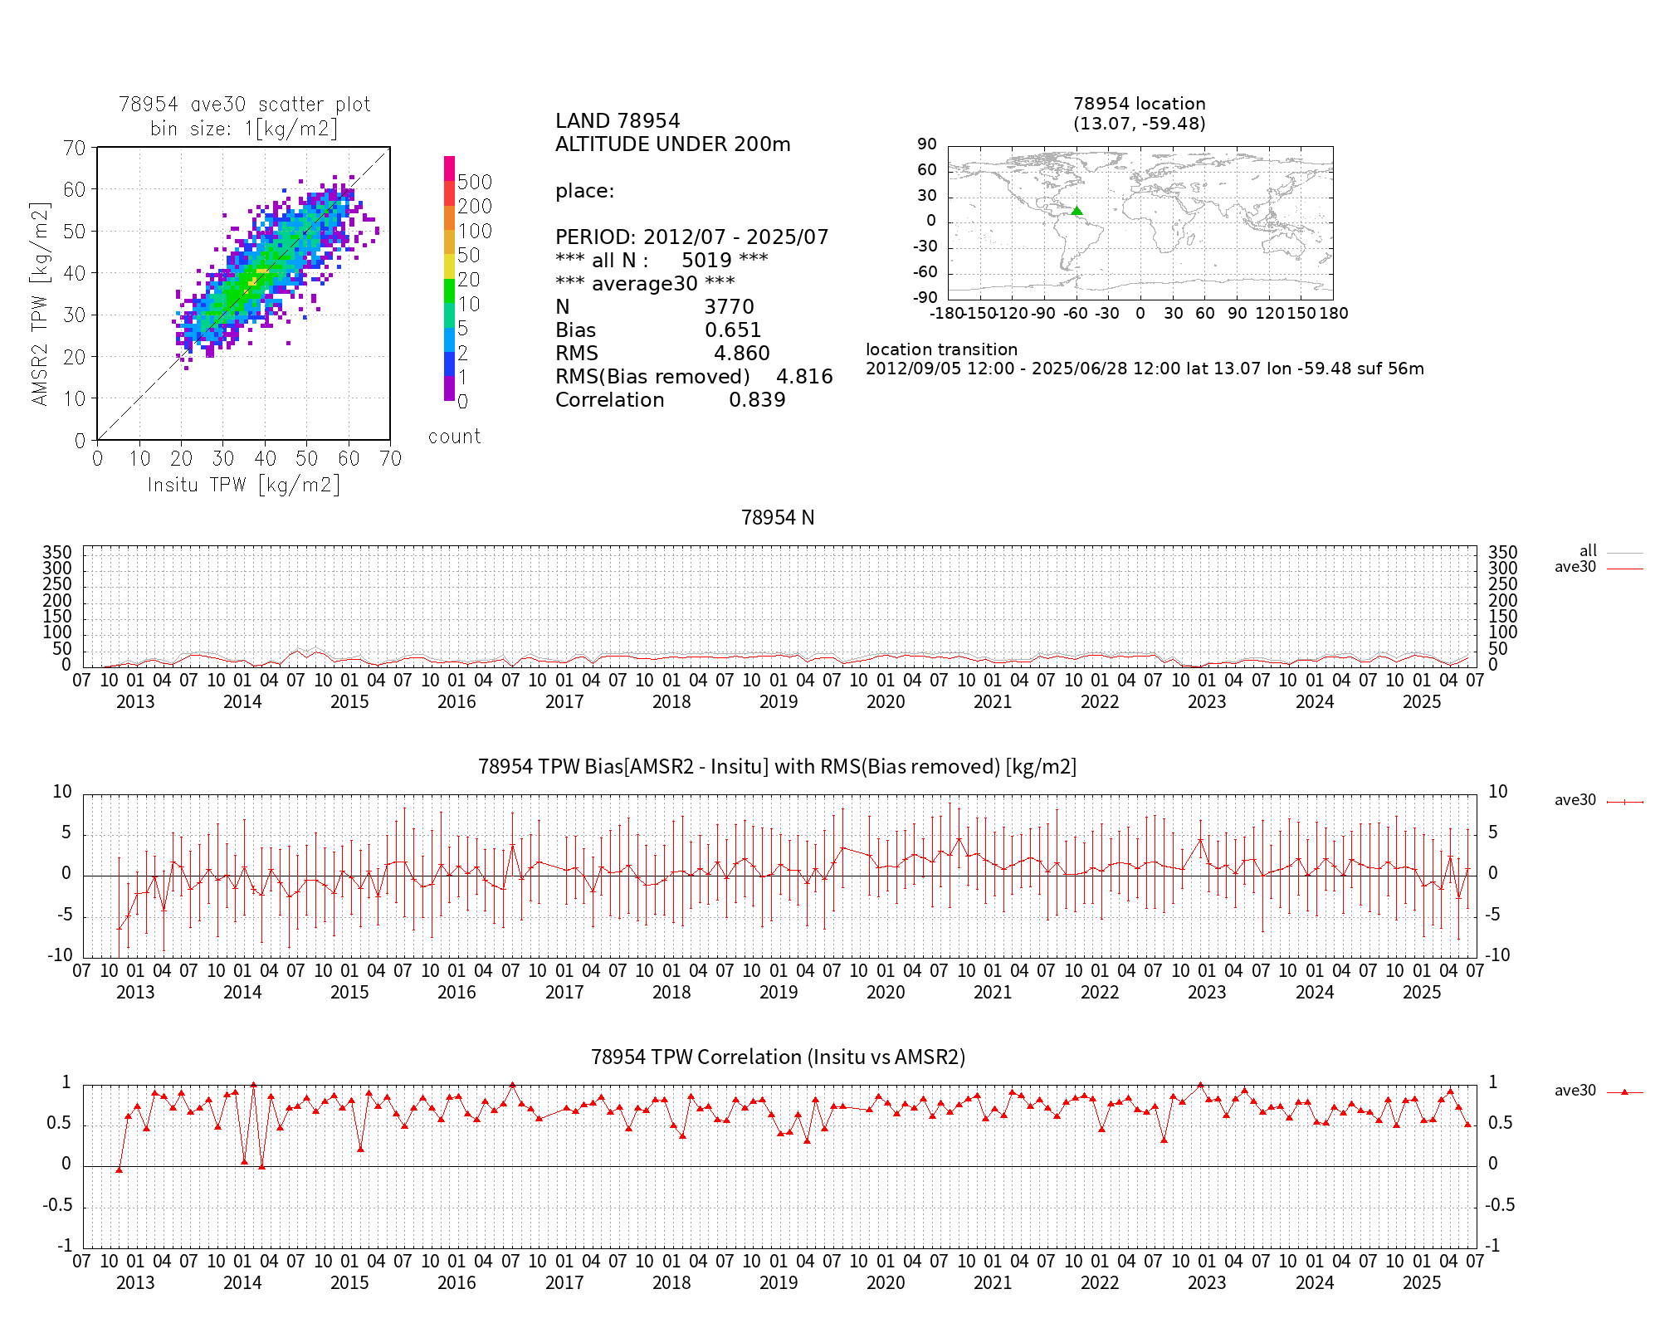Image resolution: width=1660 pixels, height=1328 pixels.
Task: Click the "bin size: 1[kg/m2]" label
Action: [244, 129]
